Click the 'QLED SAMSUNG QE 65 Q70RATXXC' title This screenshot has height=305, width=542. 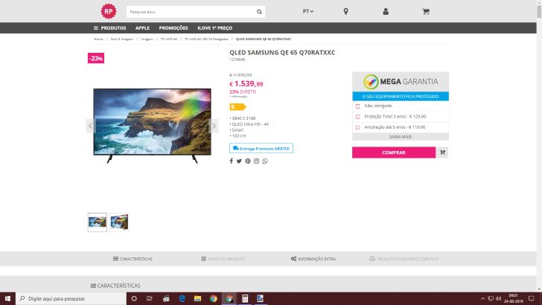[282, 53]
